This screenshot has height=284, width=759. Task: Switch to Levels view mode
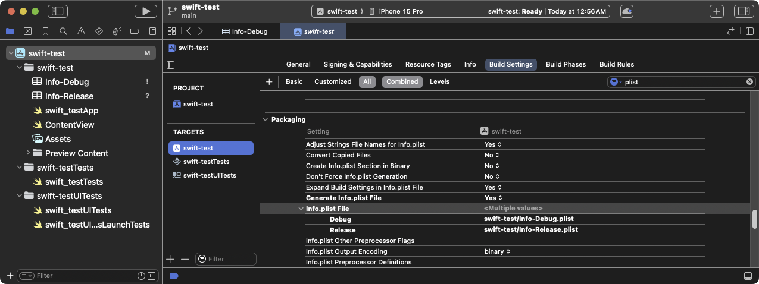click(439, 82)
